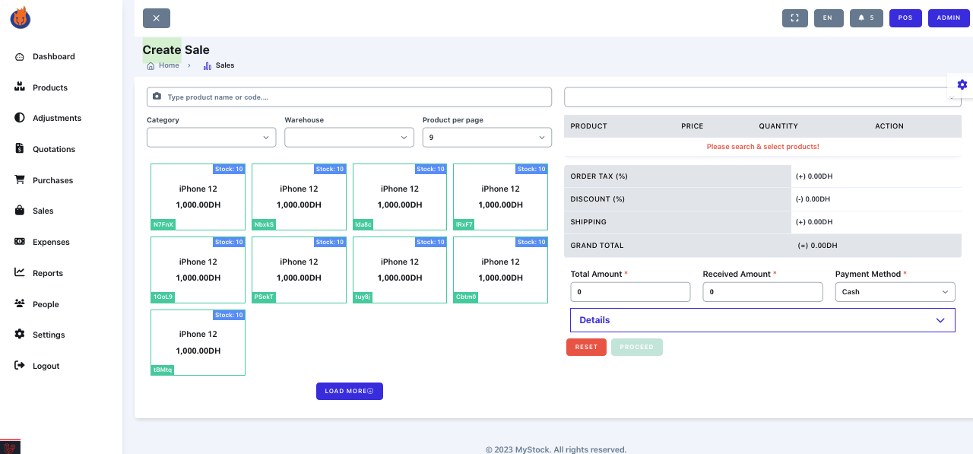Image resolution: width=973 pixels, height=454 pixels.
Task: Expand the Details section
Action: (x=762, y=320)
